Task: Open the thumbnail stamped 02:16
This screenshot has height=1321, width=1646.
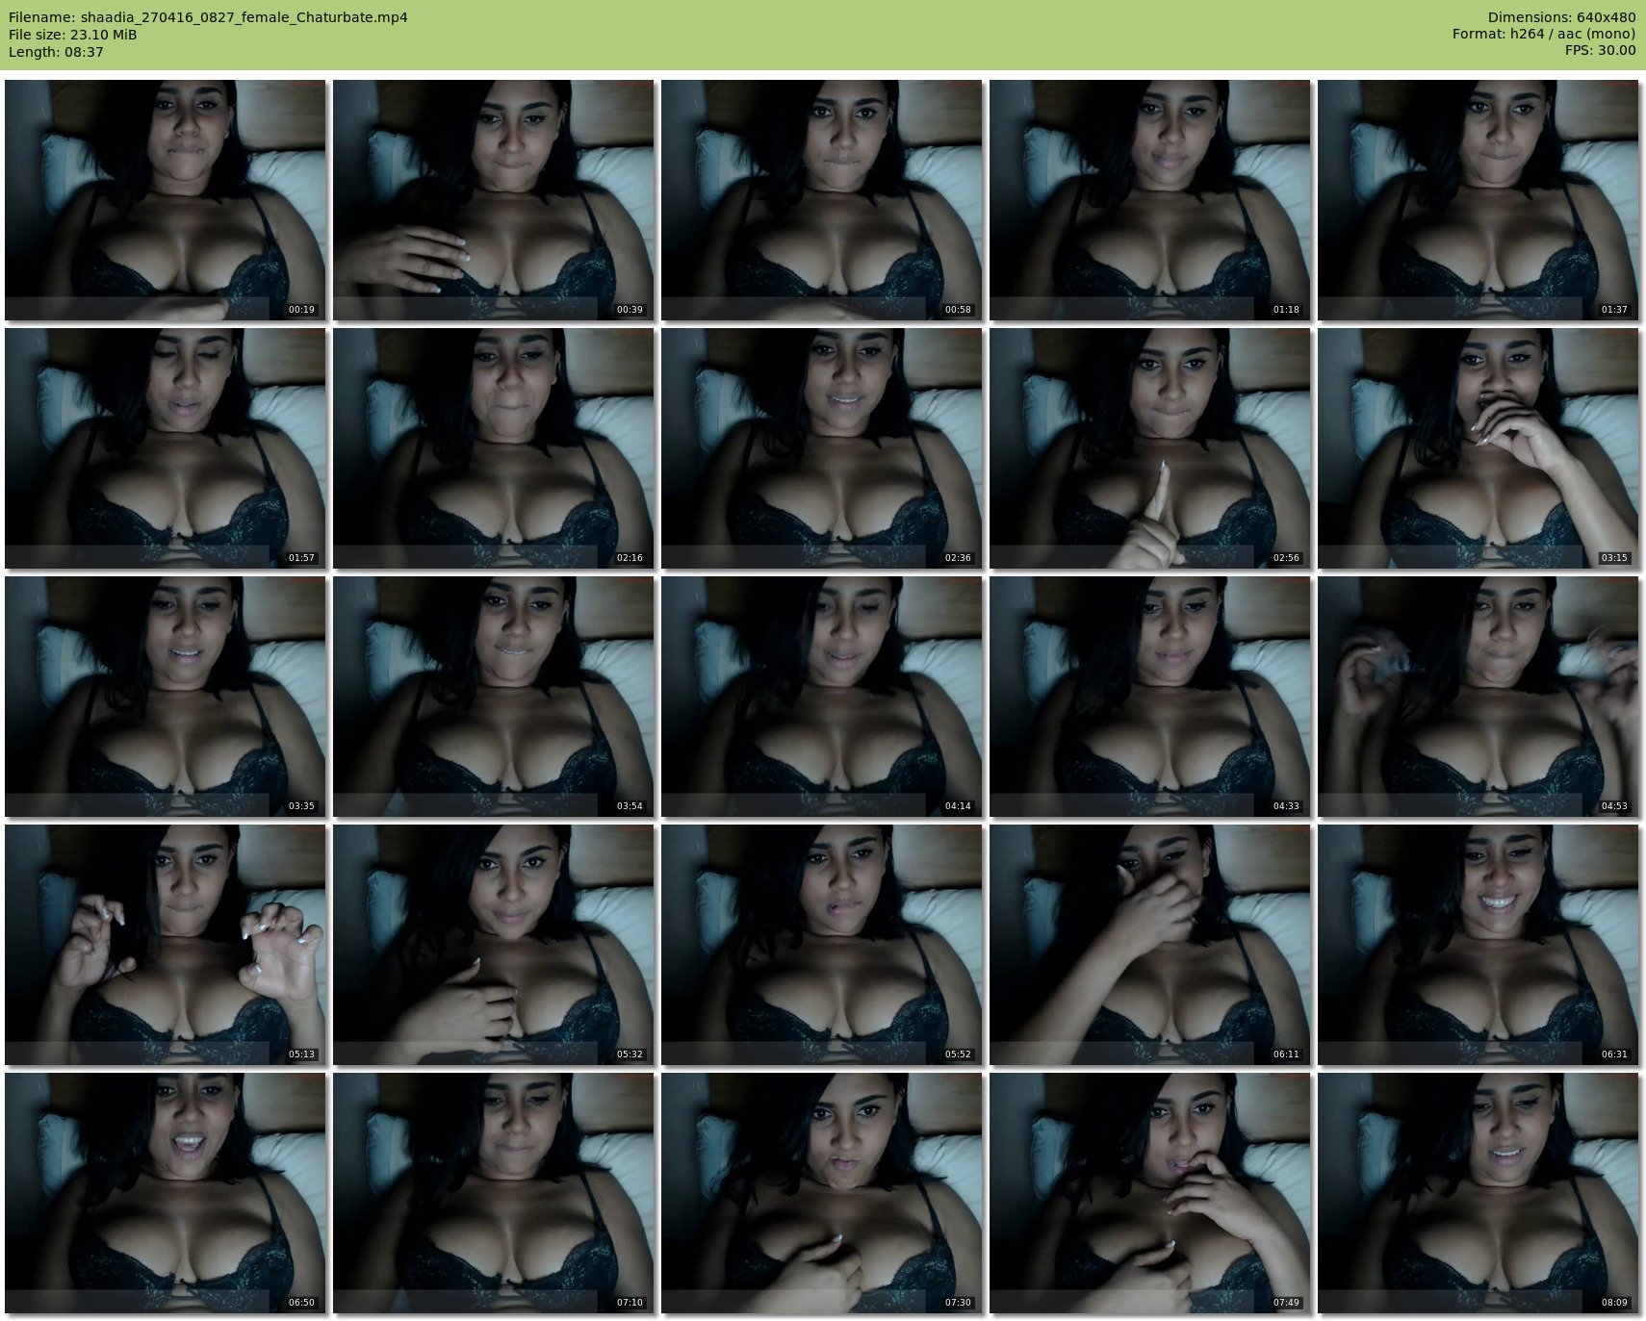Action: 493,448
